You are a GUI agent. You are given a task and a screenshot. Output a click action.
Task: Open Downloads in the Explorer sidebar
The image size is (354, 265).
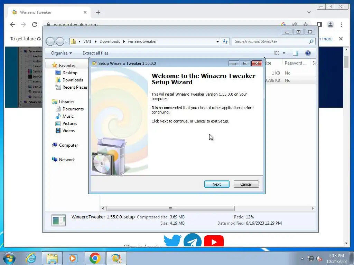point(73,80)
